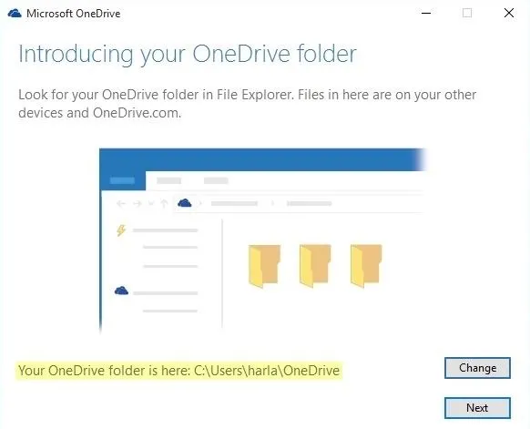Screen dimensions: 530x429
Task: Click the Next button
Action: [x=477, y=408]
